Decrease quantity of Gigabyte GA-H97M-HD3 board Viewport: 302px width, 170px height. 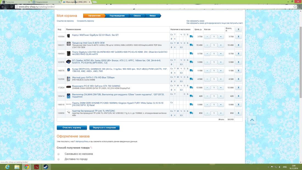tap(207, 54)
